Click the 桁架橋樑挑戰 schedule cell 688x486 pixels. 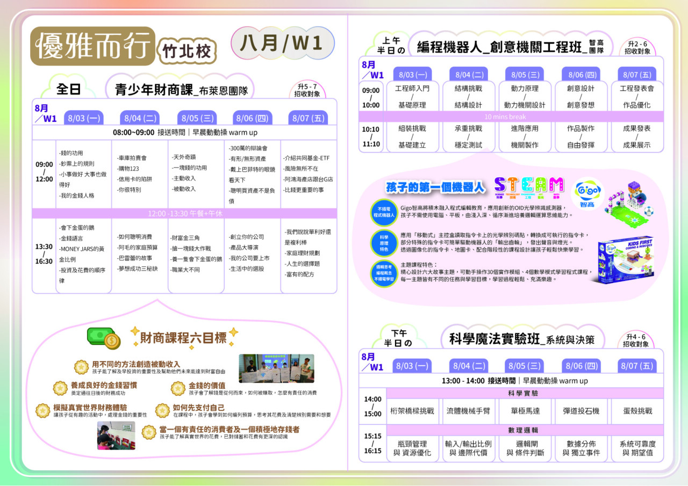pos(412,411)
